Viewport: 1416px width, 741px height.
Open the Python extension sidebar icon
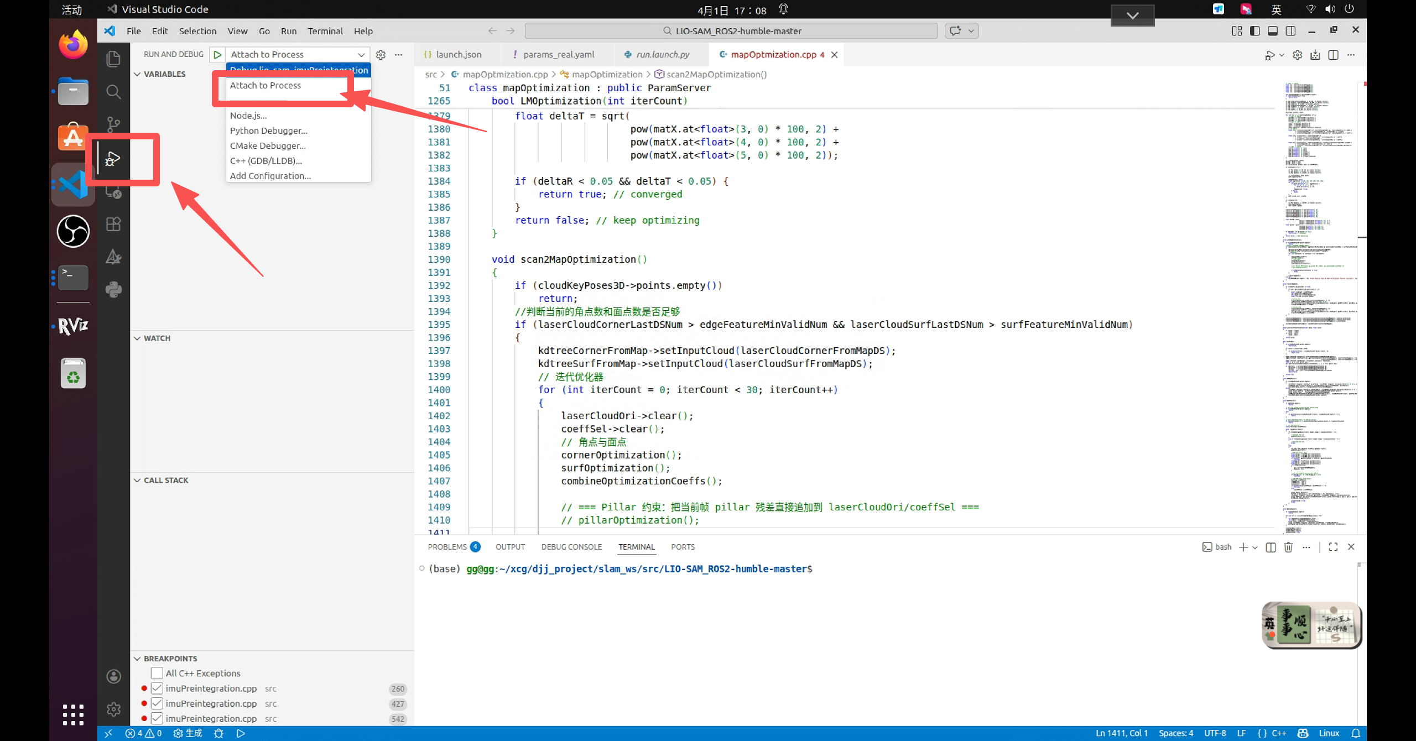click(x=113, y=289)
